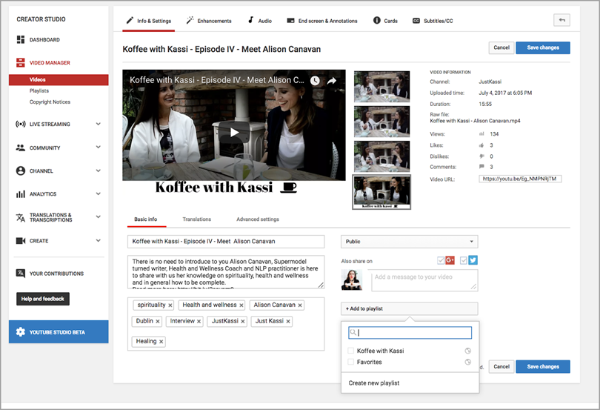Click the Google+ share icon
The height and width of the screenshot is (410, 600).
point(450,260)
